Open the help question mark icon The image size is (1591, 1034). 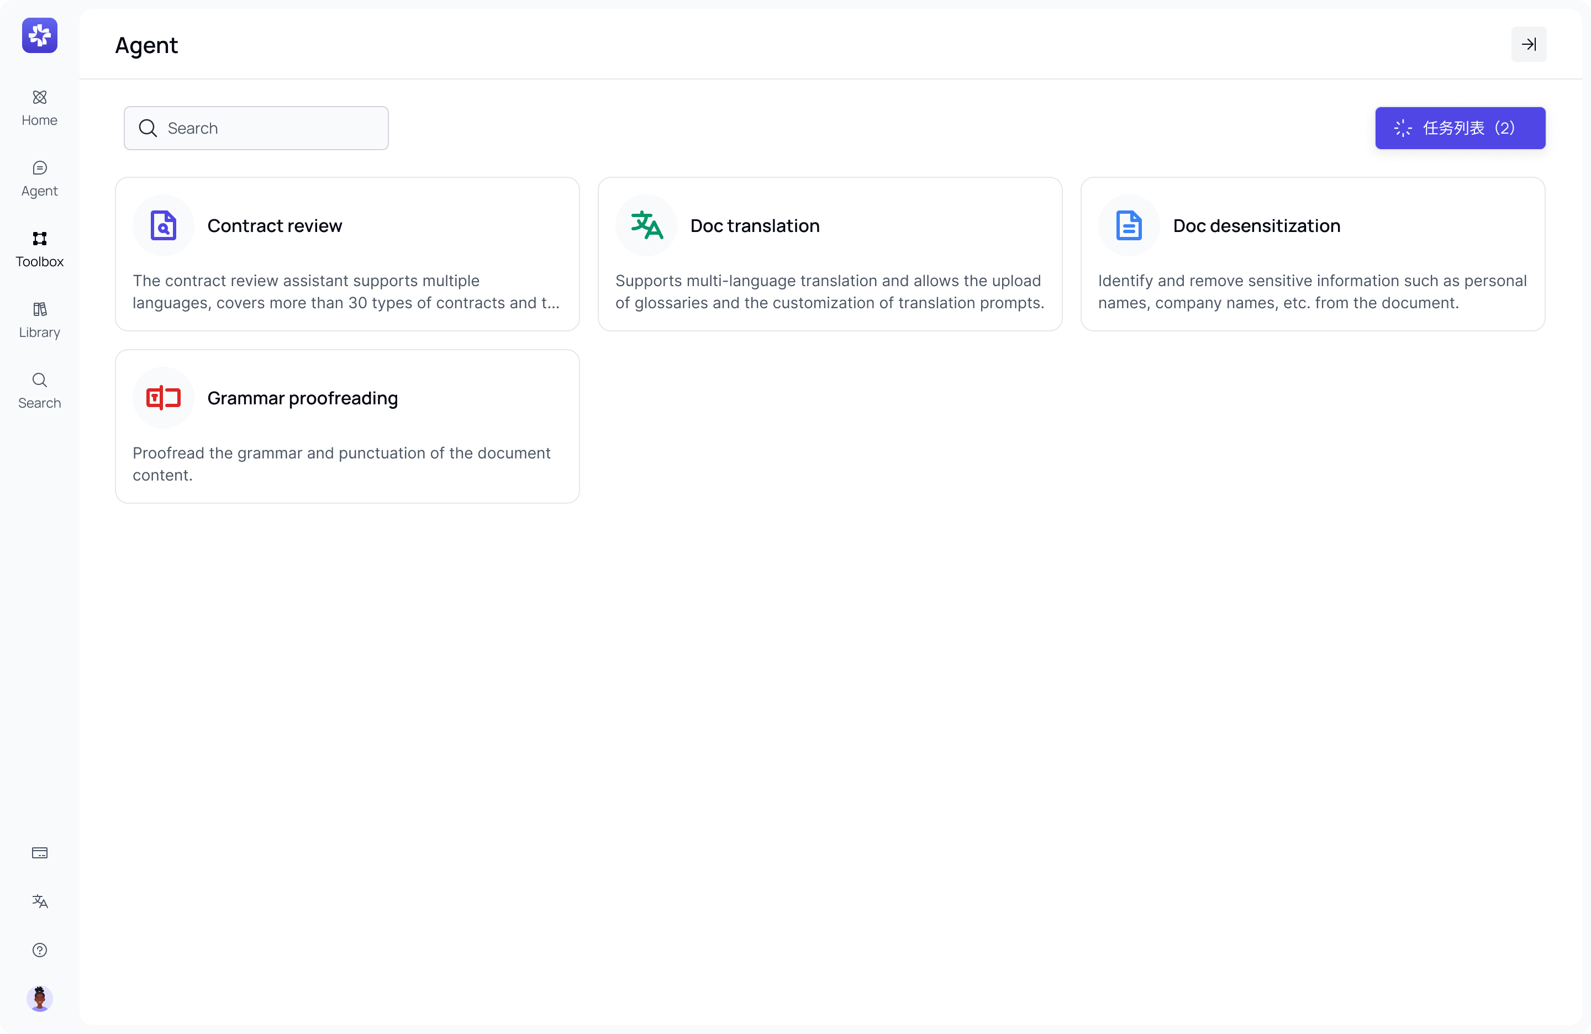39,950
